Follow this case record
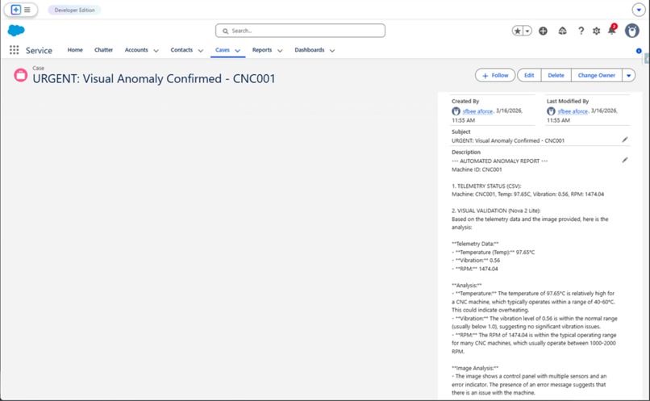 [495, 75]
